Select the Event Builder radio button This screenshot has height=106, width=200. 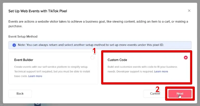click(x=92, y=58)
